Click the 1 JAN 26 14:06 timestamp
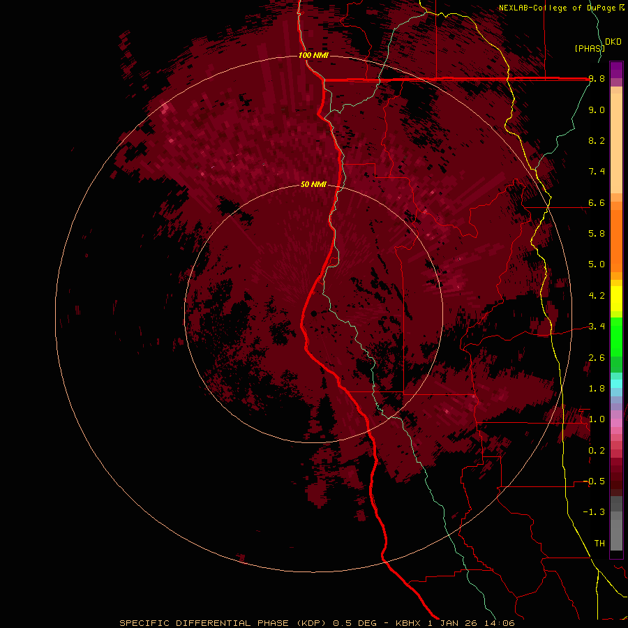Viewport: 628px width, 628px height. click(472, 623)
